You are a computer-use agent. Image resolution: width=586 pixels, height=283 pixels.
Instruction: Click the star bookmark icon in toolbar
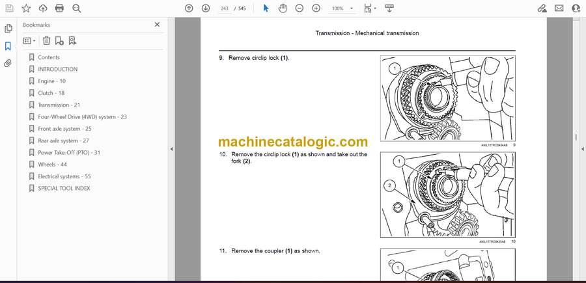(26, 8)
